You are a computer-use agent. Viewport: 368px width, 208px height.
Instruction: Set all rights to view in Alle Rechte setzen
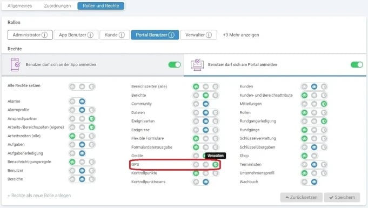point(82,86)
